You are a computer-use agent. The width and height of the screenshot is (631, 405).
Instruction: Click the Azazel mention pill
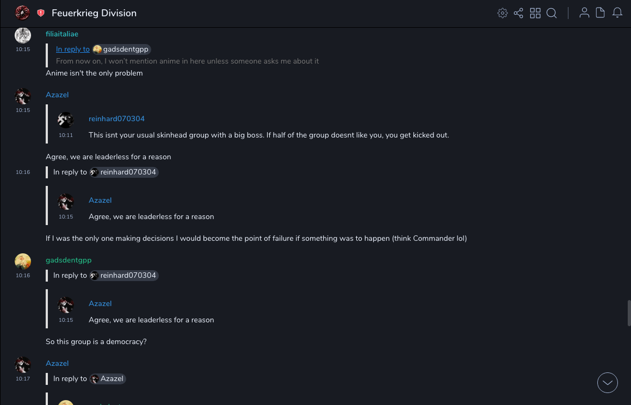pos(108,379)
